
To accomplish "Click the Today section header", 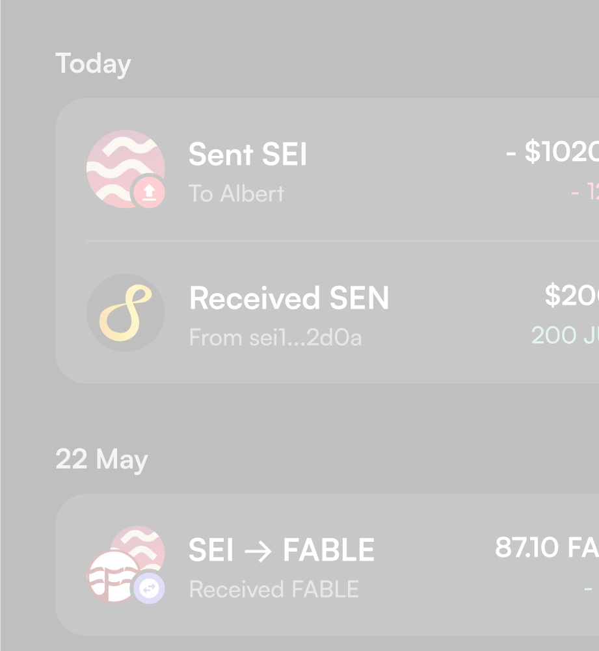I will [x=93, y=64].
